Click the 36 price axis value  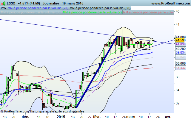178,77
